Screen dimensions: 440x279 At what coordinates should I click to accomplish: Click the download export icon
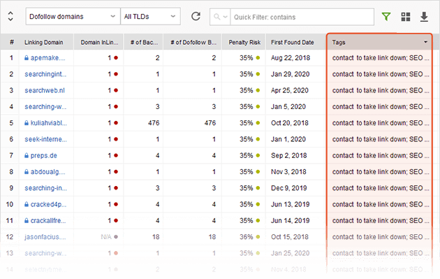(x=424, y=17)
